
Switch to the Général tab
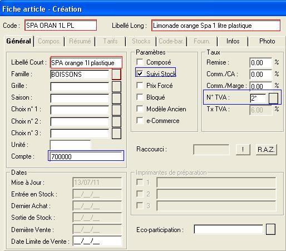[18, 41]
